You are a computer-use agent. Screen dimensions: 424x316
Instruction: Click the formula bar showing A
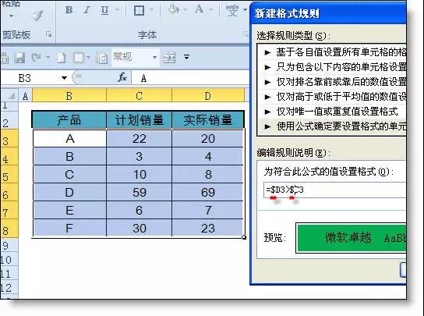pos(191,78)
